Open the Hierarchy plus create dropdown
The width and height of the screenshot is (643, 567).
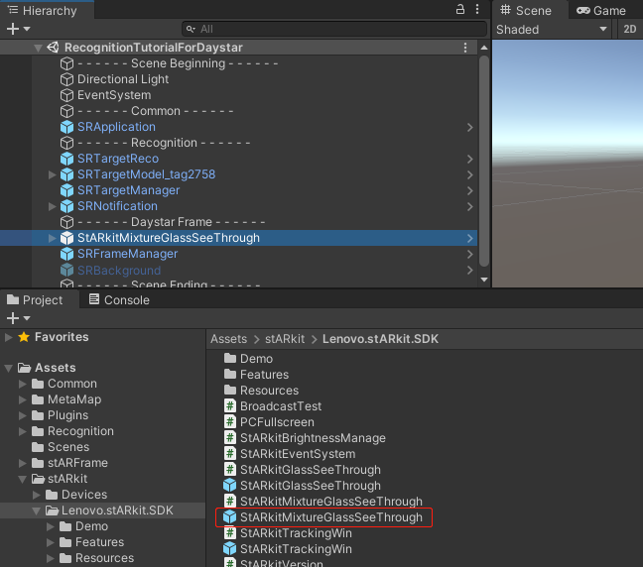click(x=18, y=29)
